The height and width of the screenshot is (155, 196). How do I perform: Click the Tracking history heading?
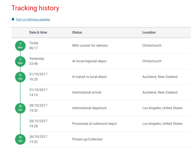pyautogui.click(x=35, y=8)
